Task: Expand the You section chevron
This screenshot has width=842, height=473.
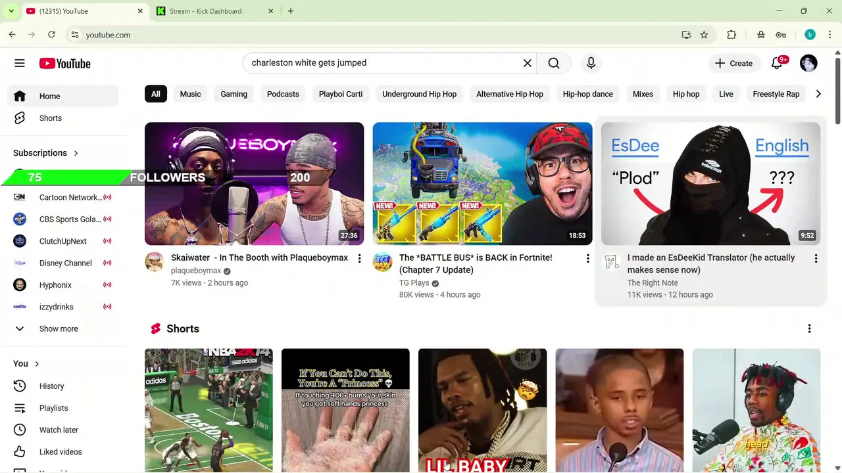Action: click(37, 364)
